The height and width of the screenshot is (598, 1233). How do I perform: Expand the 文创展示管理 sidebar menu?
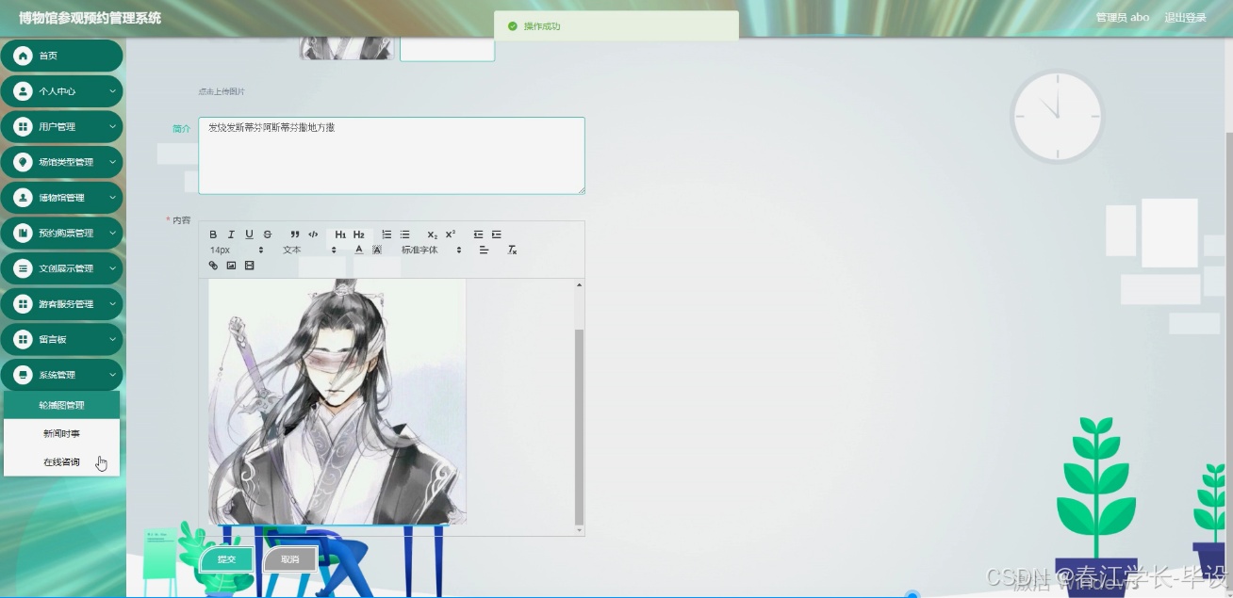(x=61, y=268)
